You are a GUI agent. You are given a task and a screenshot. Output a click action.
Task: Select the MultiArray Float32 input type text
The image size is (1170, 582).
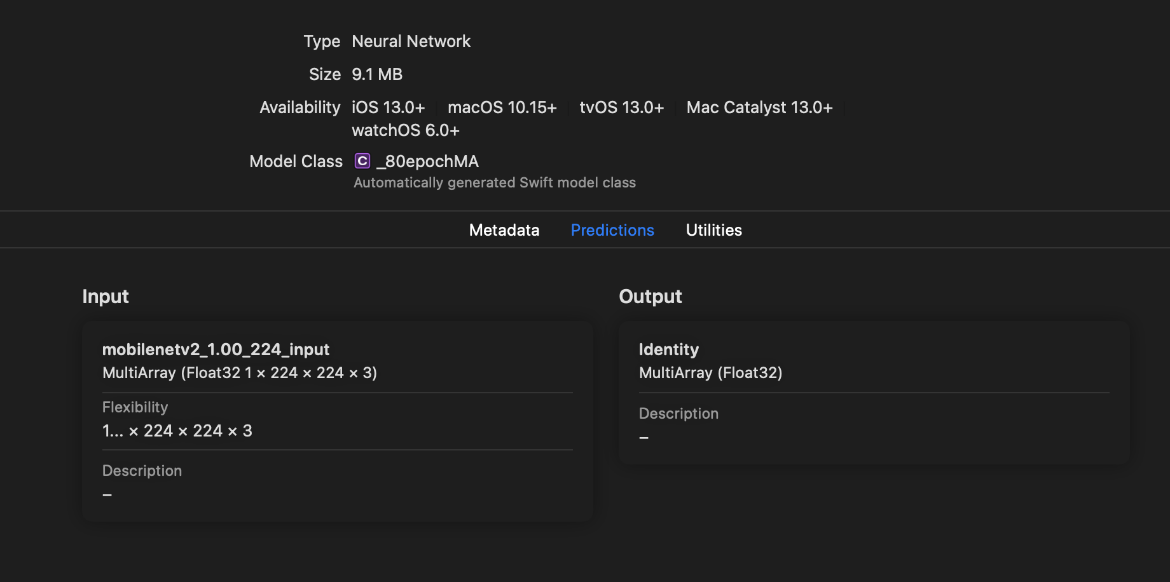[x=240, y=373]
